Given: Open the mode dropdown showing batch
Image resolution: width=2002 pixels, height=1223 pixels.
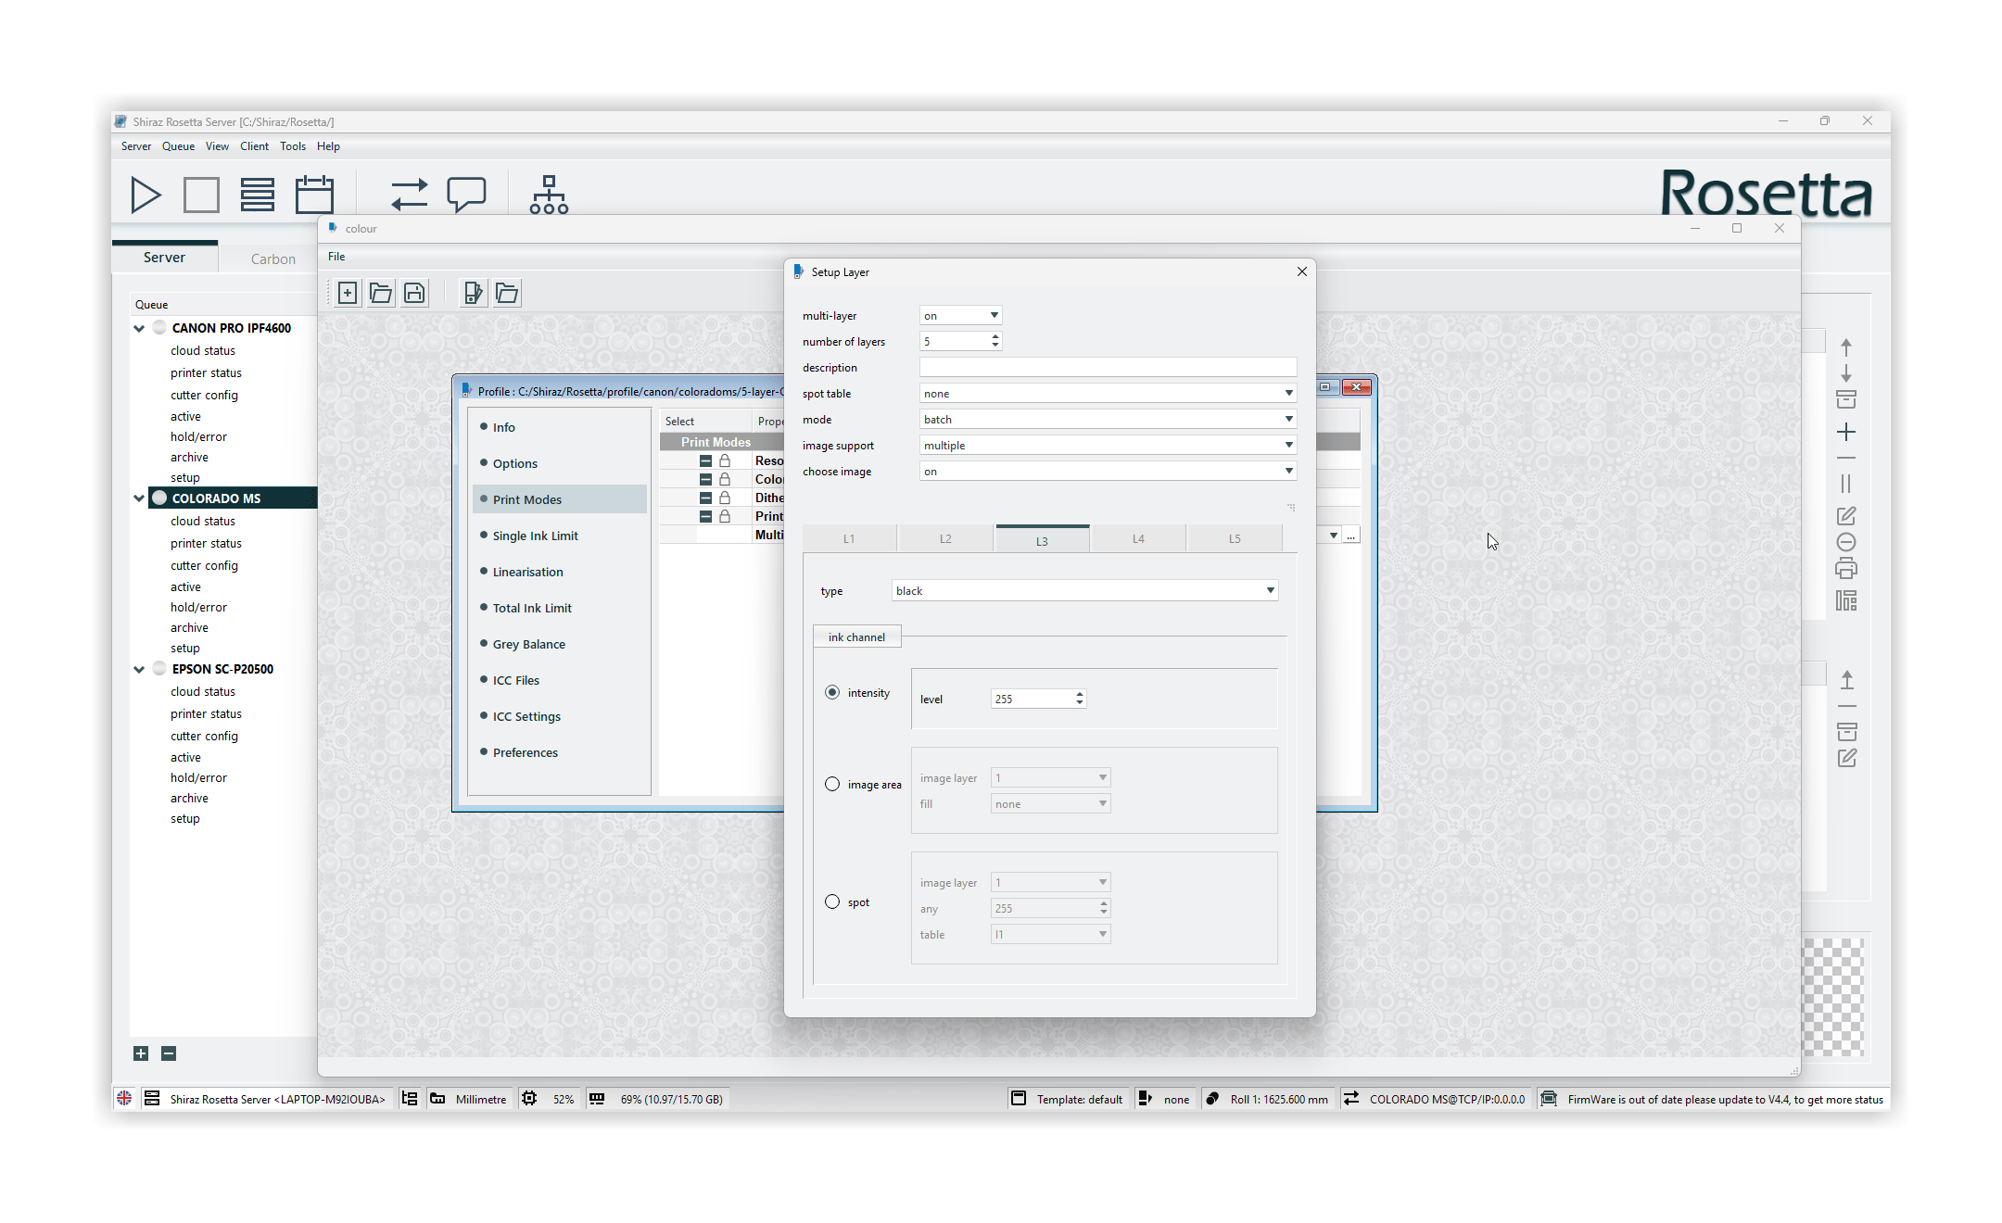Looking at the screenshot, I should pyautogui.click(x=1107, y=420).
